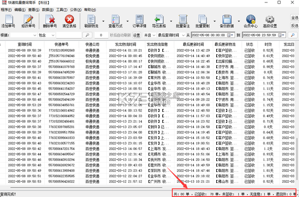Sort by 查询时间 column header
The image size is (299, 197).
24,44
